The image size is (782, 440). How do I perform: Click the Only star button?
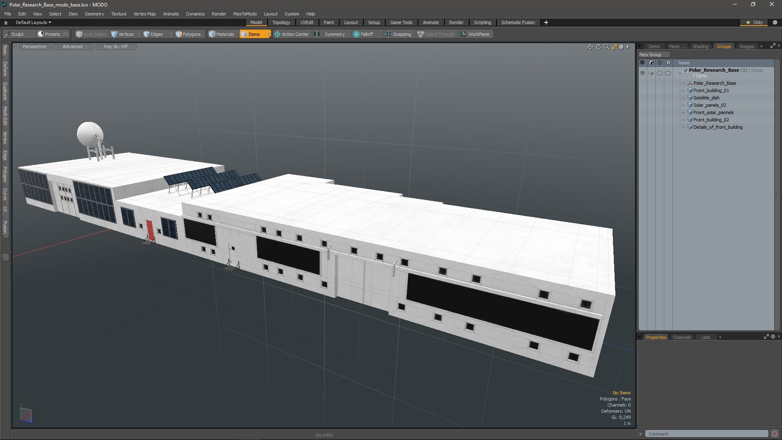pyautogui.click(x=754, y=22)
